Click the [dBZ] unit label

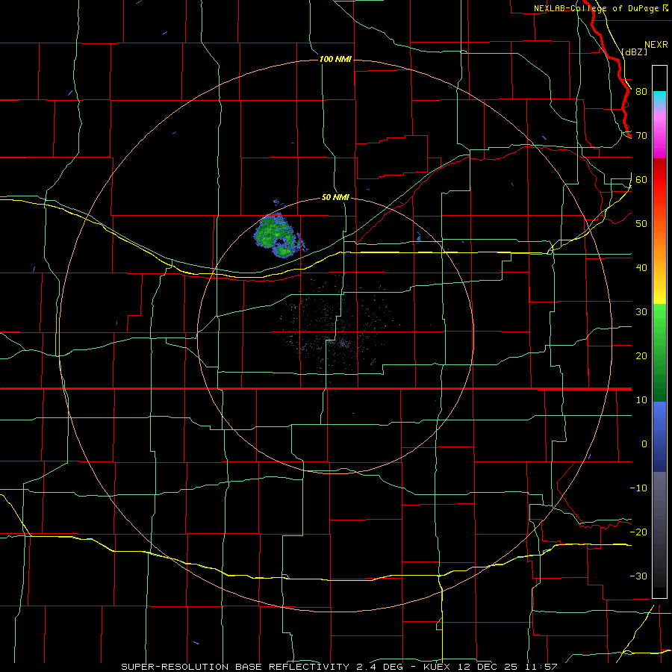pyautogui.click(x=634, y=52)
